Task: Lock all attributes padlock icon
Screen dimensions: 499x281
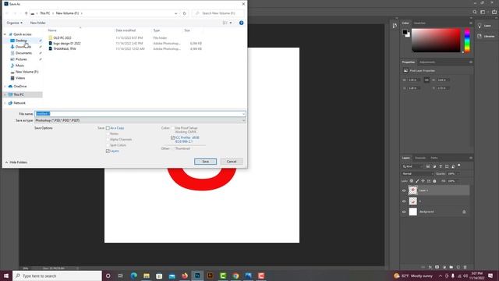Action: pos(434,181)
